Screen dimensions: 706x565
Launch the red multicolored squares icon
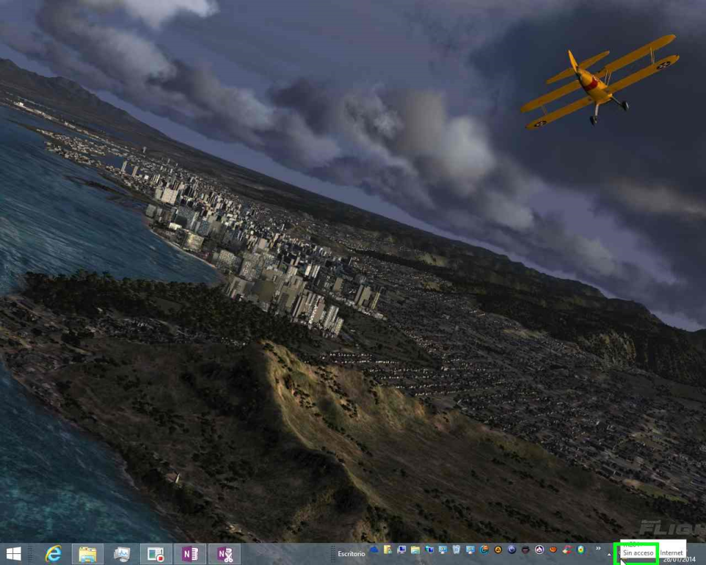(x=567, y=550)
